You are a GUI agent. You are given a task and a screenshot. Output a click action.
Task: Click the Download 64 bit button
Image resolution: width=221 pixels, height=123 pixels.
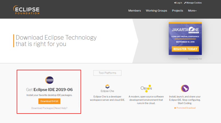pyautogui.click(x=49, y=101)
